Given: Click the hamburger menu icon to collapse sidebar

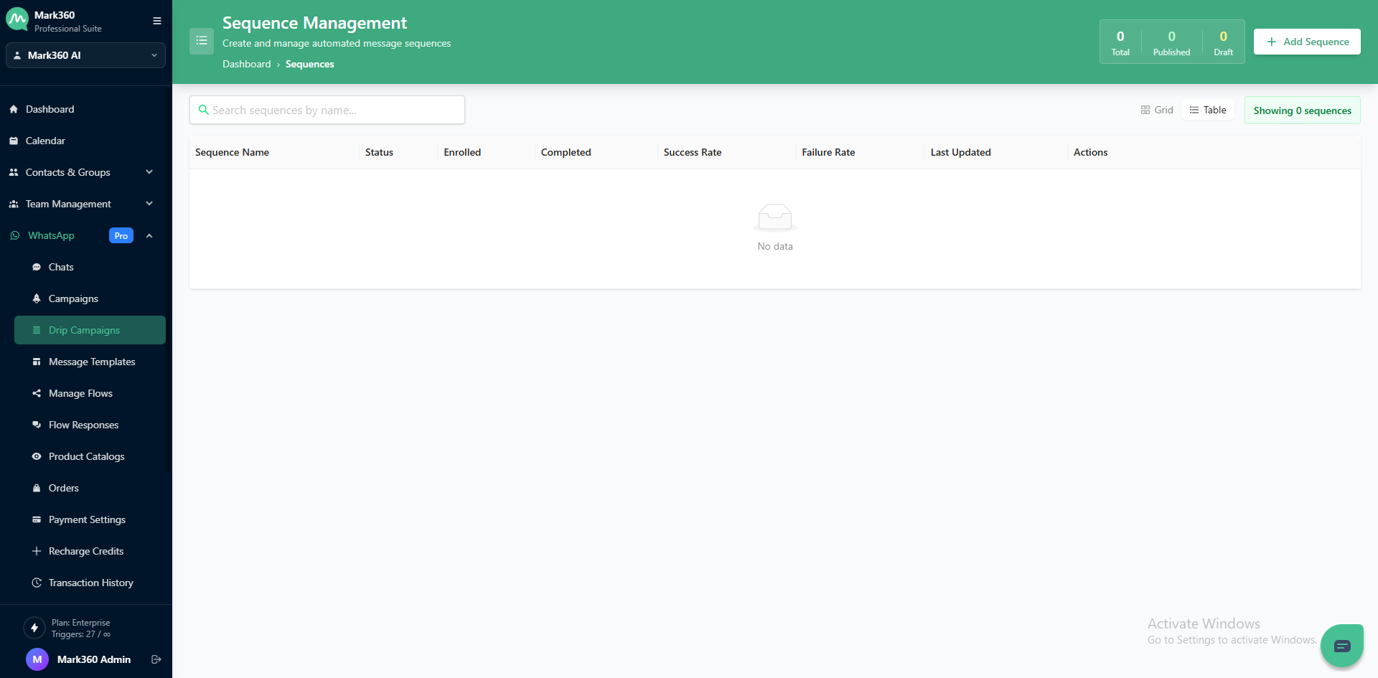Looking at the screenshot, I should click(156, 21).
